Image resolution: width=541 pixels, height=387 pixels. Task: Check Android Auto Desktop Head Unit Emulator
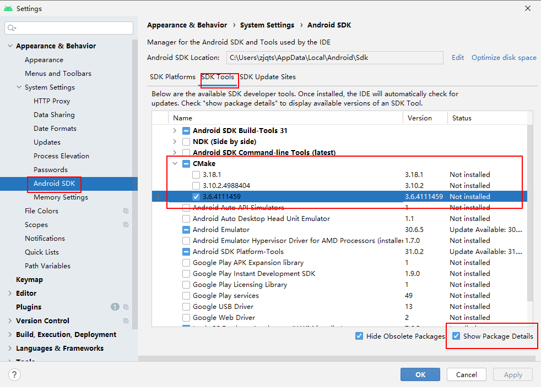(186, 219)
